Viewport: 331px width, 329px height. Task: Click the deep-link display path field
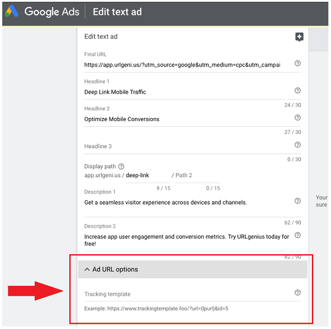(x=148, y=175)
